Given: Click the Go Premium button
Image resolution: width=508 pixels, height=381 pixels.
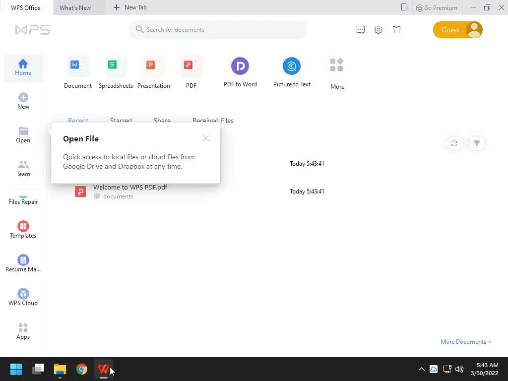Looking at the screenshot, I should coord(437,8).
